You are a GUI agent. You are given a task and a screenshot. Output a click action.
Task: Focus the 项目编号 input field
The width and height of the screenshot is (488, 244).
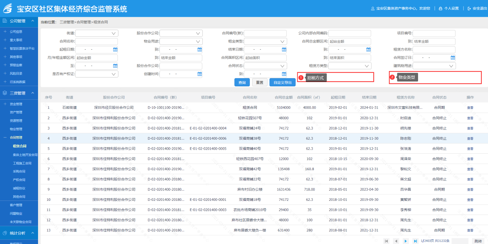[x=434, y=33]
